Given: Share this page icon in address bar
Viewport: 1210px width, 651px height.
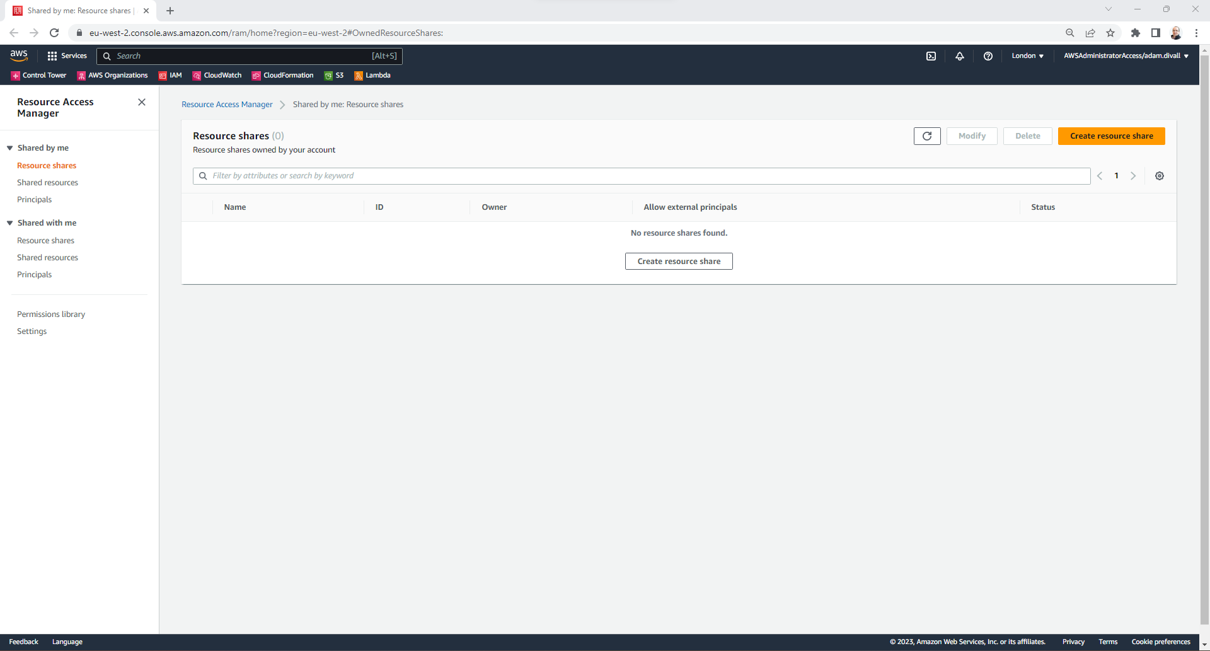Looking at the screenshot, I should (x=1090, y=33).
